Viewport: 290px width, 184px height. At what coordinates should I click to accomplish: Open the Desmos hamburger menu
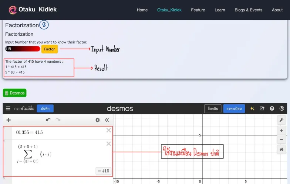(8, 108)
